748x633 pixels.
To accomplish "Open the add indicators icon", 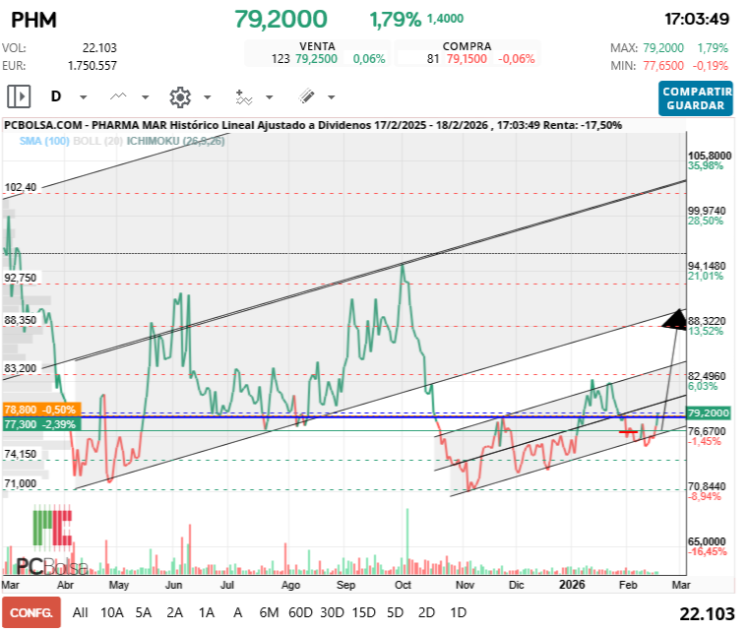I will [x=244, y=96].
